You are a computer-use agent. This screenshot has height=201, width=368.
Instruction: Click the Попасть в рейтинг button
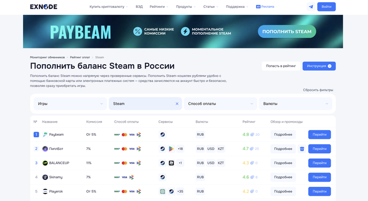281,66
